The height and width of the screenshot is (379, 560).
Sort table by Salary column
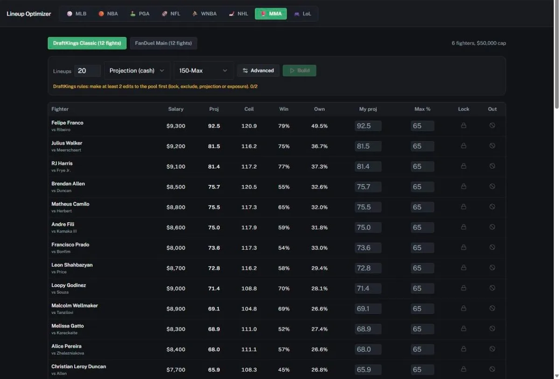point(176,109)
